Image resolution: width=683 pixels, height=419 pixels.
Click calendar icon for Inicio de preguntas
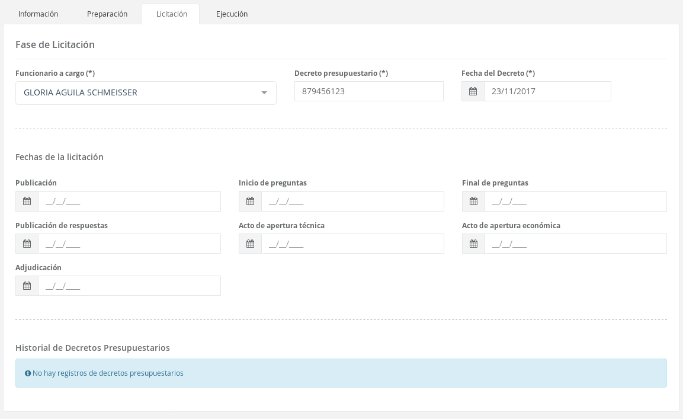tap(250, 201)
